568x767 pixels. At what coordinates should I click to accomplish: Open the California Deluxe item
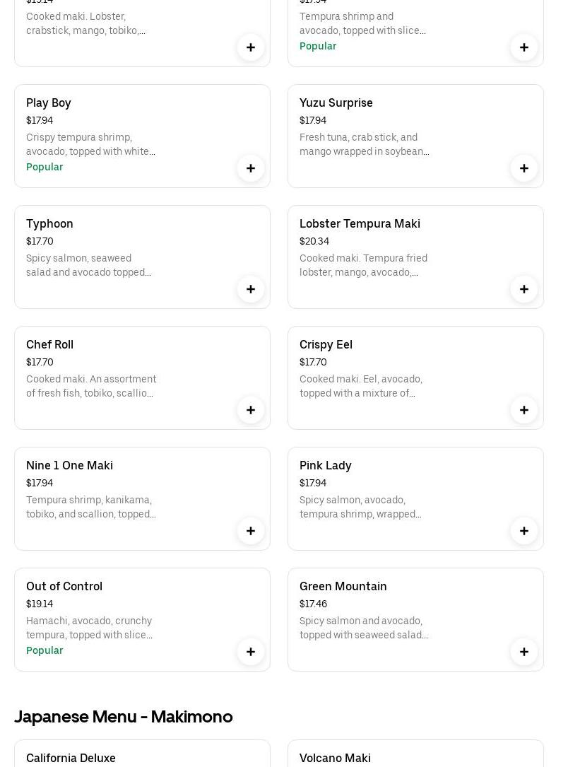pos(71,758)
